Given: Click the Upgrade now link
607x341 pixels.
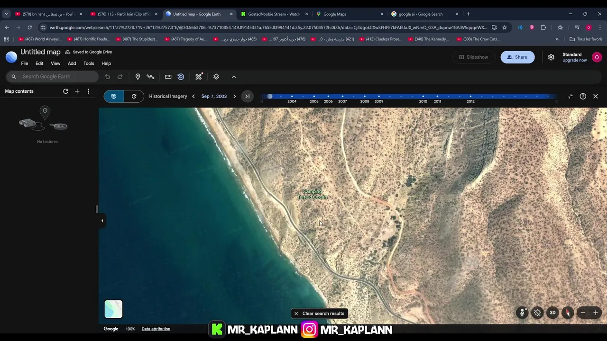Looking at the screenshot, I should 574,61.
